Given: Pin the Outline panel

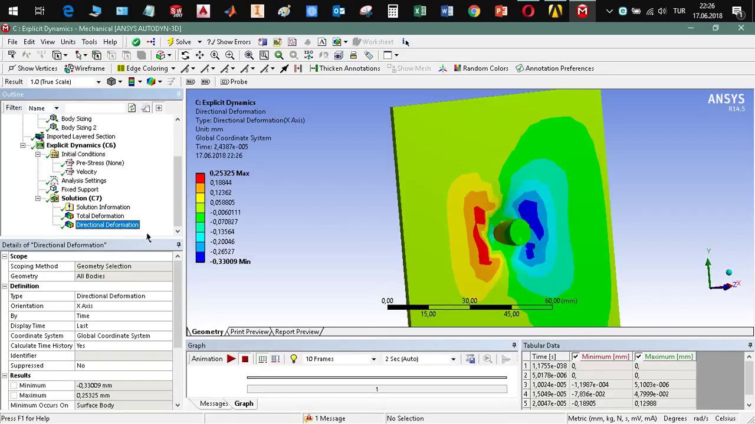Looking at the screenshot, I should 179,95.
